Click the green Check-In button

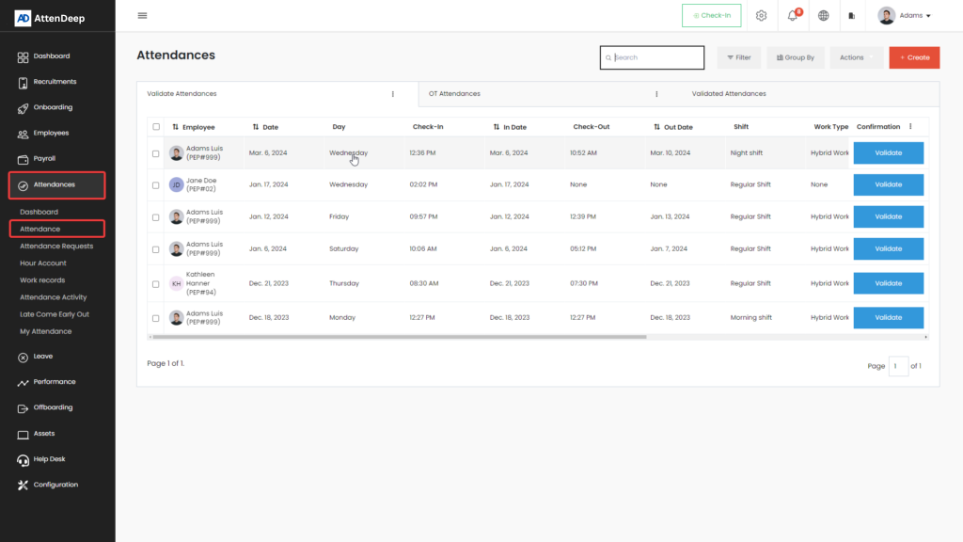[x=711, y=15]
